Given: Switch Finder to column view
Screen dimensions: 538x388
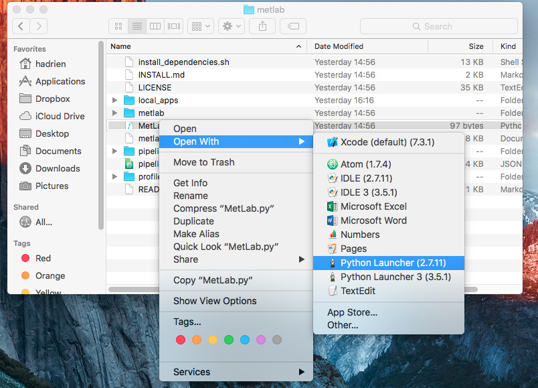Looking at the screenshot, I should 155,26.
